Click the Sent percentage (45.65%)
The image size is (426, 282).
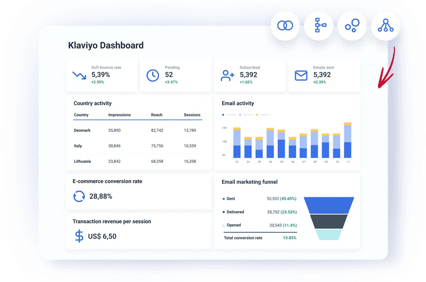point(288,199)
